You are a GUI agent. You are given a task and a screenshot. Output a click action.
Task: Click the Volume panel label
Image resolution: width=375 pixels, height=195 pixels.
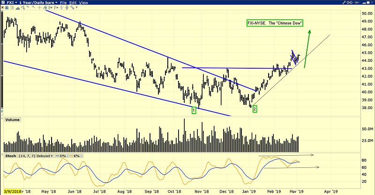click(x=13, y=120)
